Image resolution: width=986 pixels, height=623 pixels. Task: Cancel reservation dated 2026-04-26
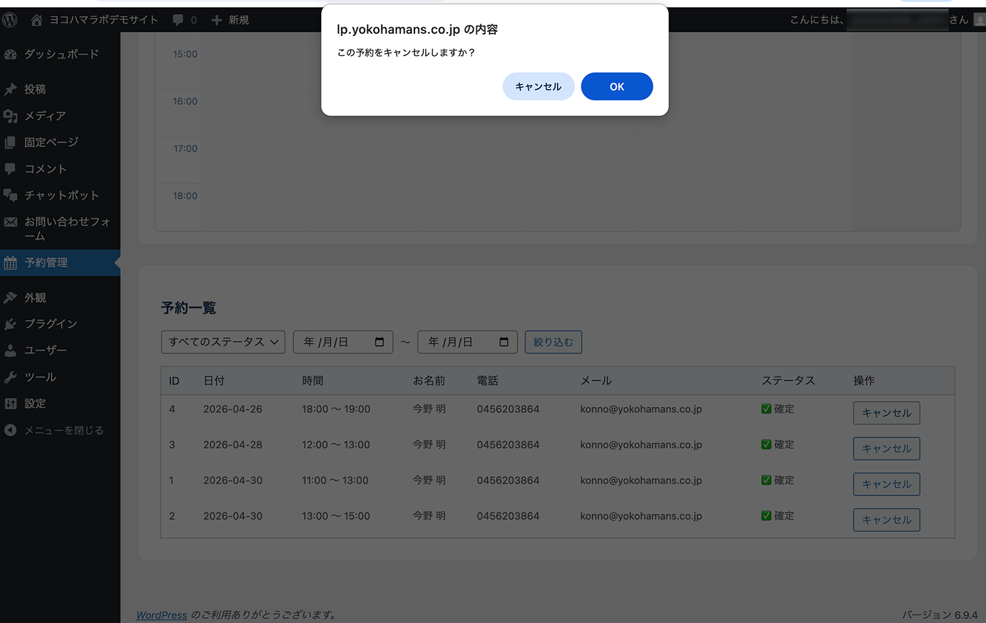[886, 413]
